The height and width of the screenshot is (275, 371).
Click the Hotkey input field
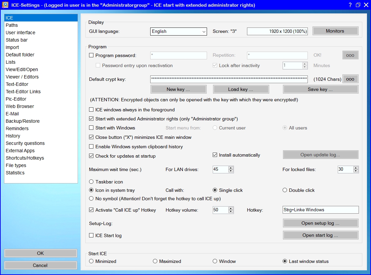click(x=321, y=210)
